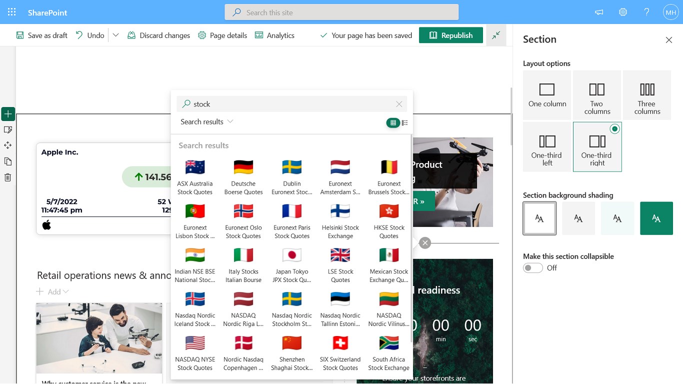Open the MH account avatar

(670, 12)
